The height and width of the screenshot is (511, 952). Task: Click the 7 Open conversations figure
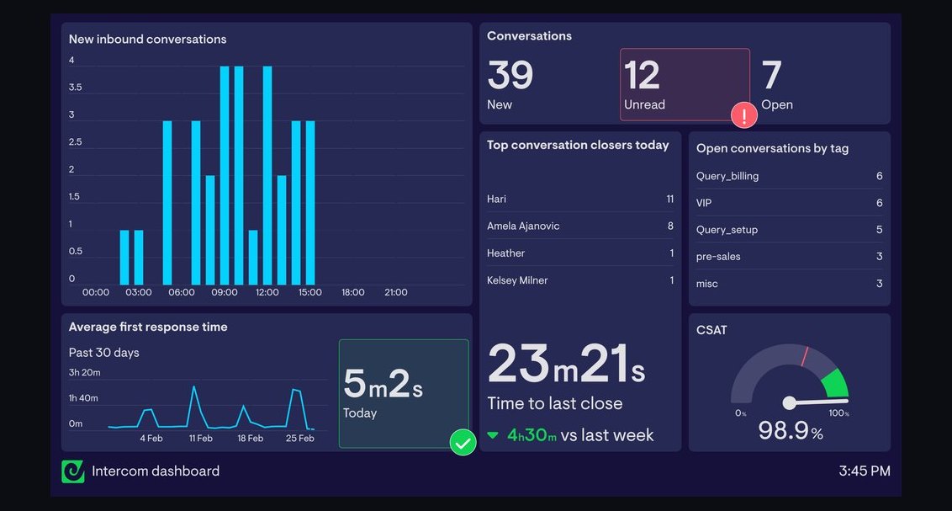[x=771, y=75]
